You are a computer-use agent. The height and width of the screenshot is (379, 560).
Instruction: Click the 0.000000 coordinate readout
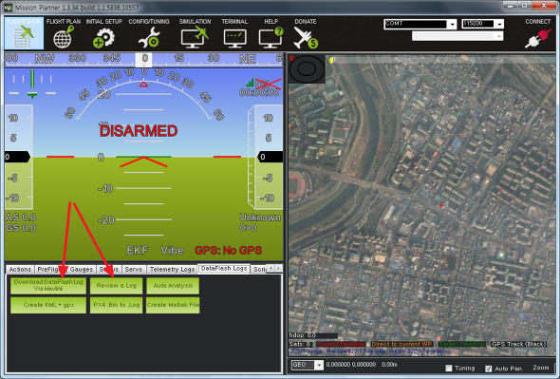[x=351, y=365]
